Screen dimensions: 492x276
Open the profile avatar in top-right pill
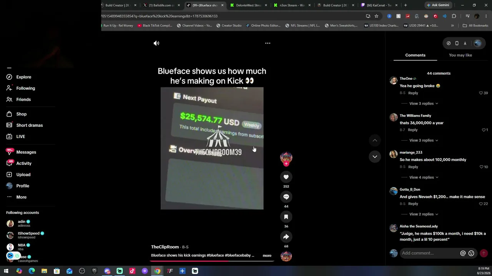click(477, 43)
